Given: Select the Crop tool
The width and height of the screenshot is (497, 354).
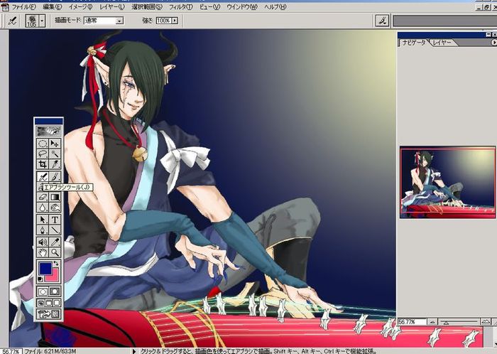Looking at the screenshot, I should [x=43, y=164].
